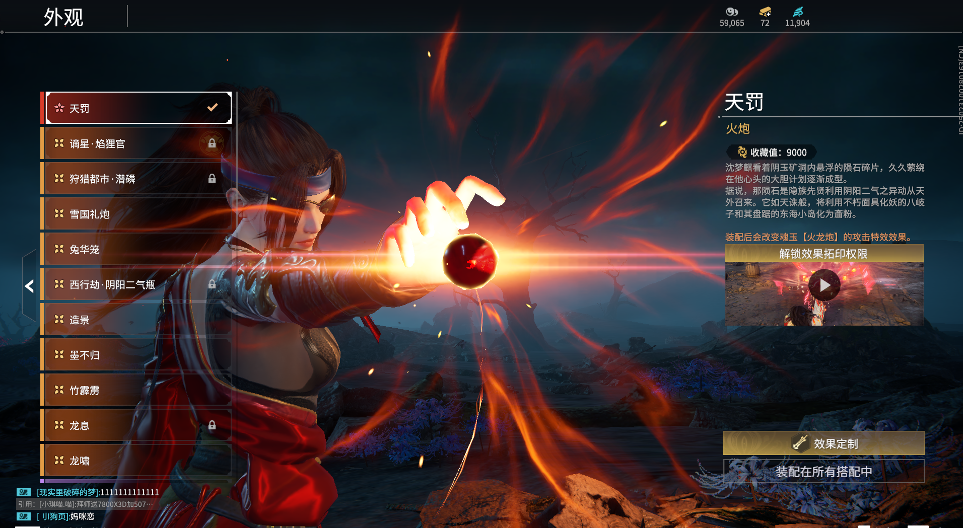Viewport: 963px width, 528px height.
Task: Click the lock icon on 谪星·焰狸官
Action: click(212, 143)
